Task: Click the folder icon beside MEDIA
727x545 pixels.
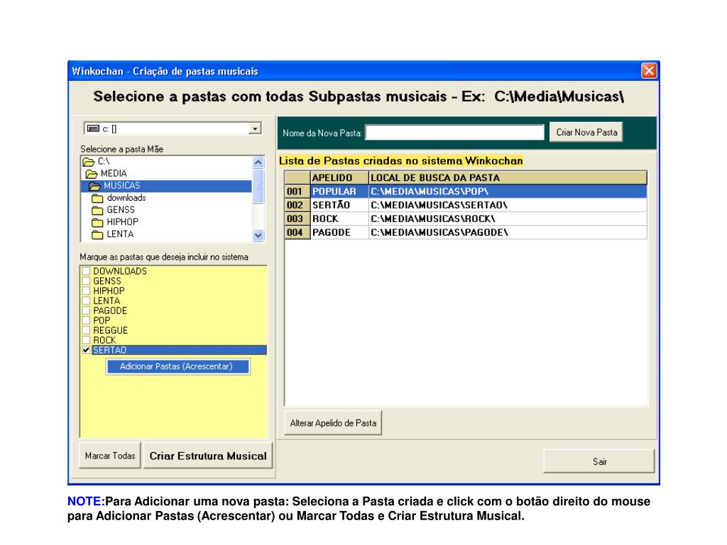Action: 92,174
